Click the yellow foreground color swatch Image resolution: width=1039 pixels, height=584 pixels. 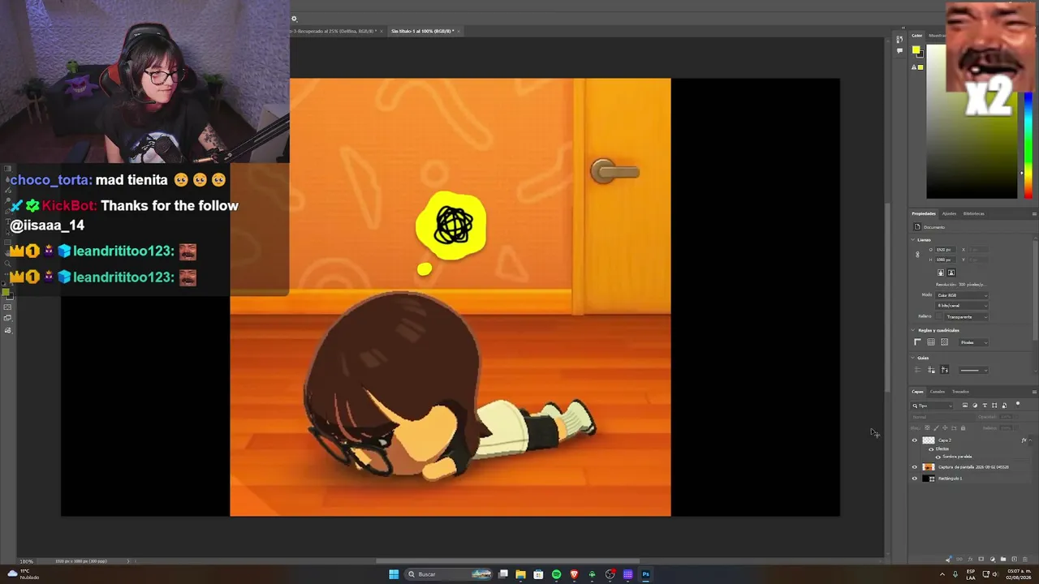click(x=916, y=50)
